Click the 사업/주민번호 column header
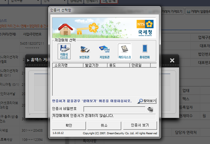 (x=32, y=34)
